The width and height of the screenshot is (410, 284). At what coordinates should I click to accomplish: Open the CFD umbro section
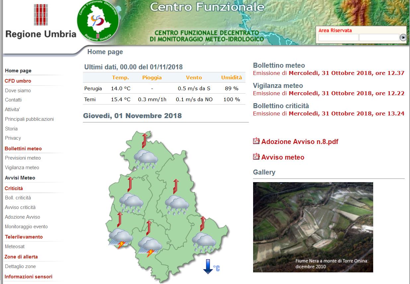click(x=18, y=81)
